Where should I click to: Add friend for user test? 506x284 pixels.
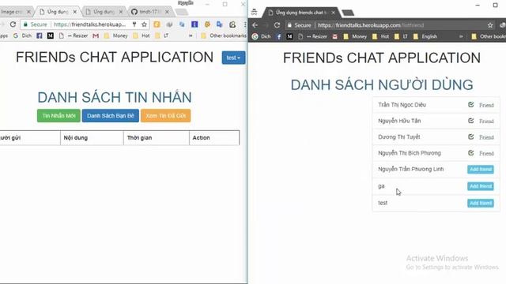tap(481, 203)
